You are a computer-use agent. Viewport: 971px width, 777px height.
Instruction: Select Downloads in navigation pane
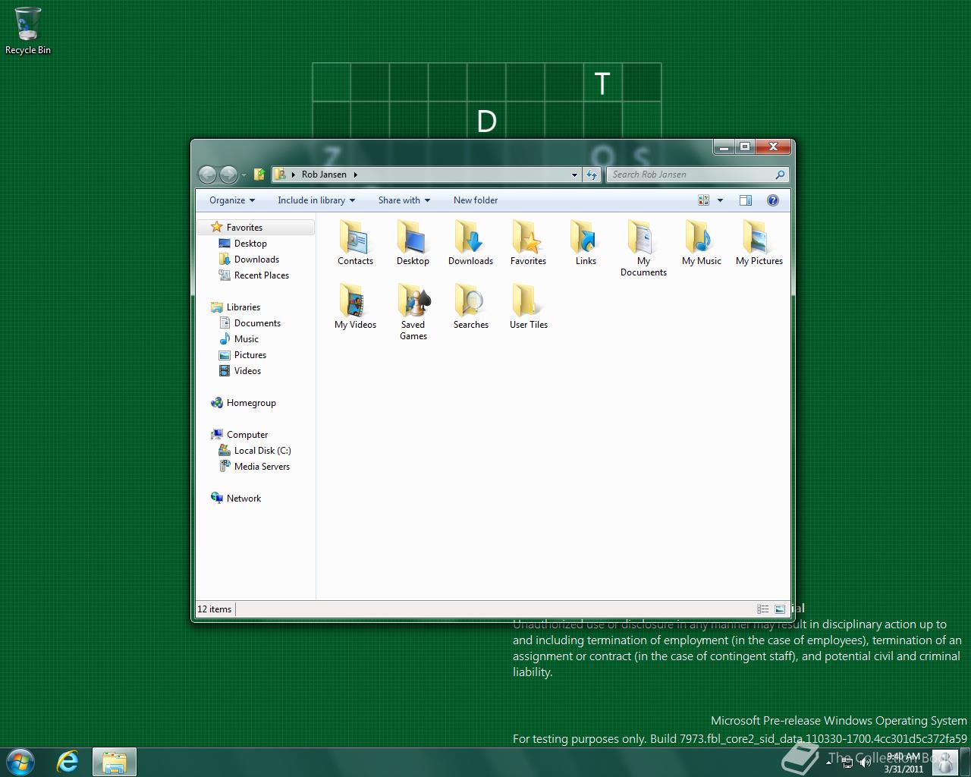(256, 260)
